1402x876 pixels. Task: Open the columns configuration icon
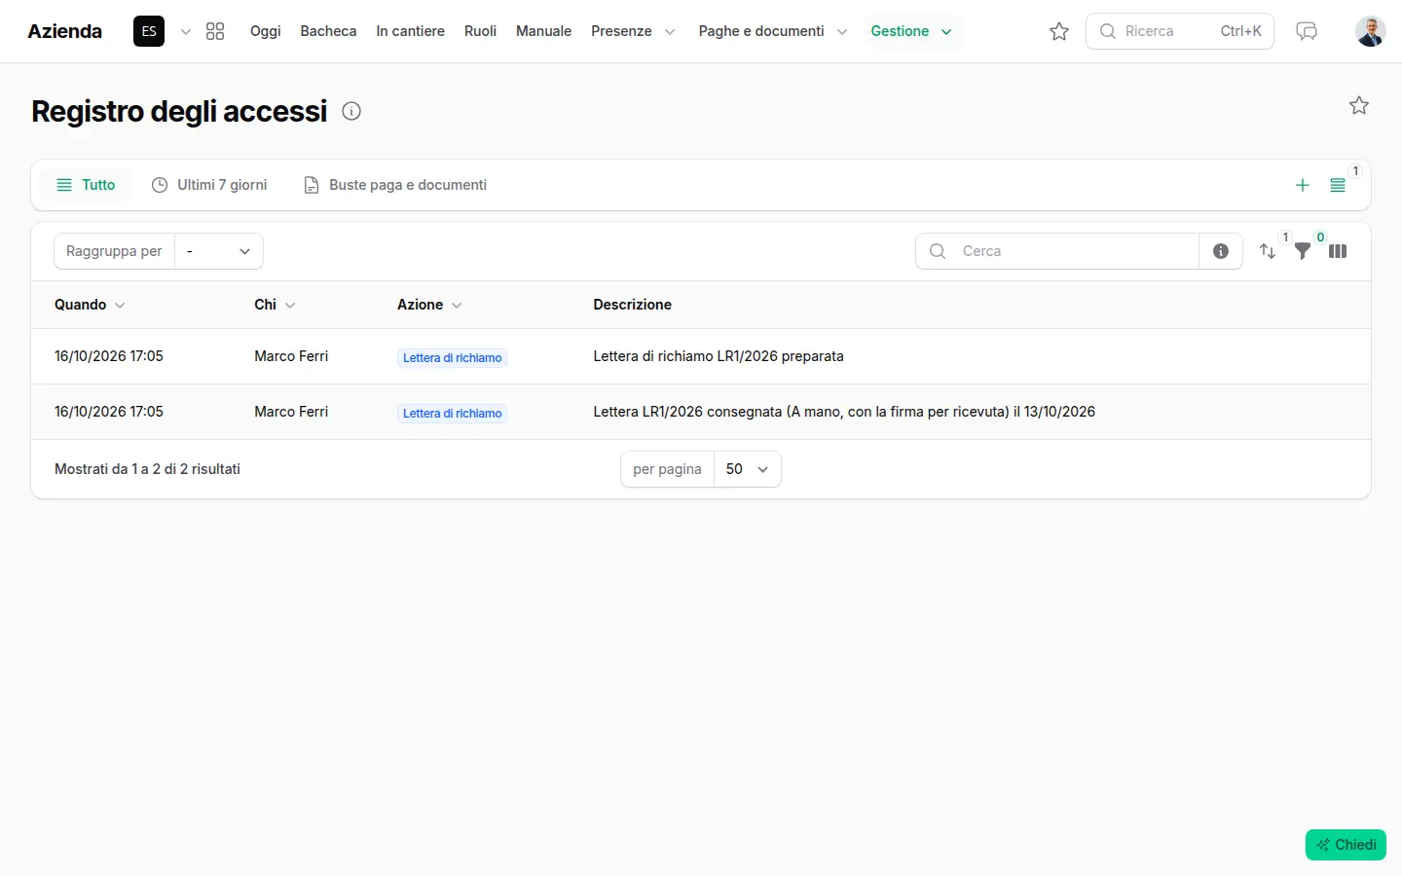(1338, 251)
